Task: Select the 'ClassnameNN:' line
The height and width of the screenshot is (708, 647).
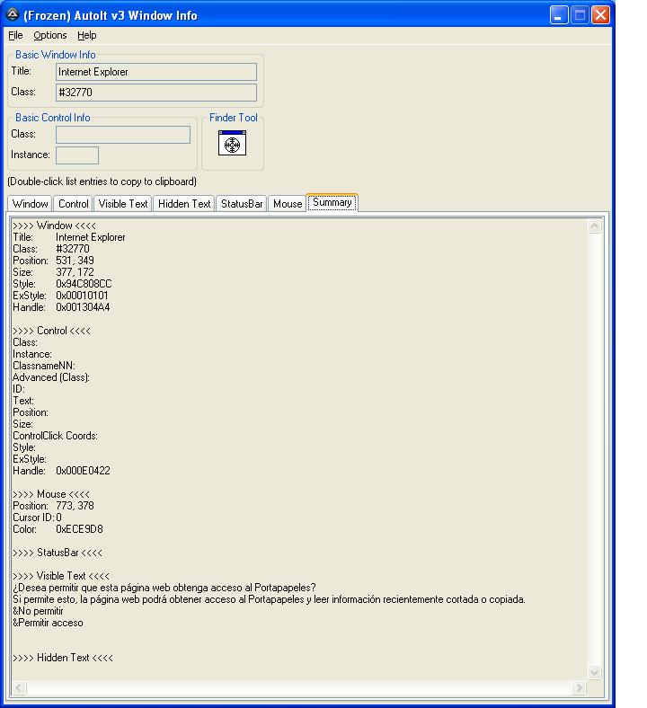Action: click(44, 366)
